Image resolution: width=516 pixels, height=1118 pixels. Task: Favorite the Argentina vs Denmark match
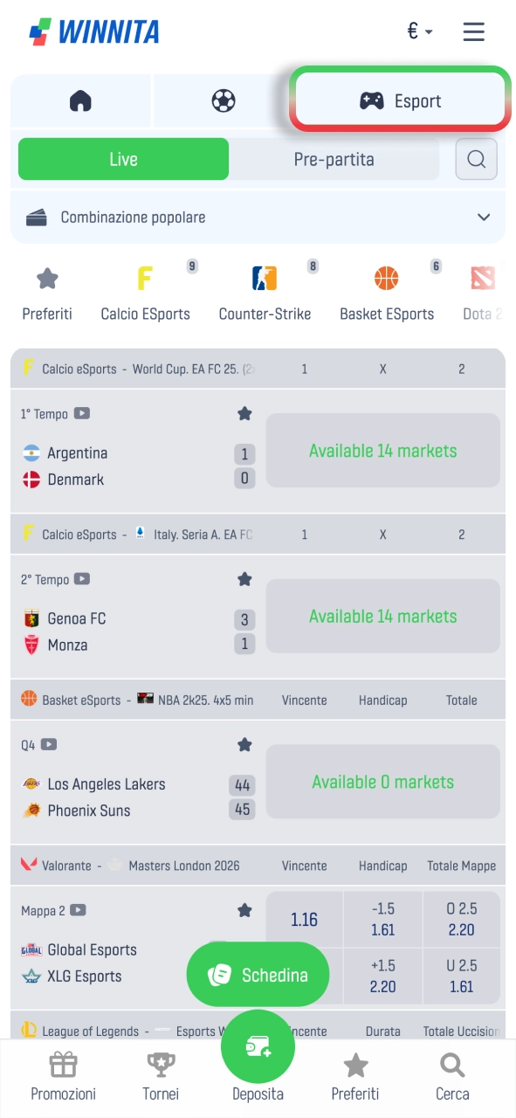click(244, 414)
